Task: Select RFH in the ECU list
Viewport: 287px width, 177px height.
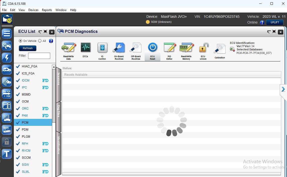Action: pyautogui.click(x=33, y=144)
